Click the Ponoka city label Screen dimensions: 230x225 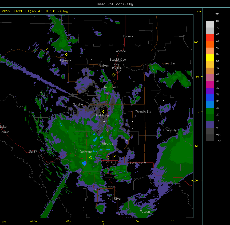(x=128, y=36)
